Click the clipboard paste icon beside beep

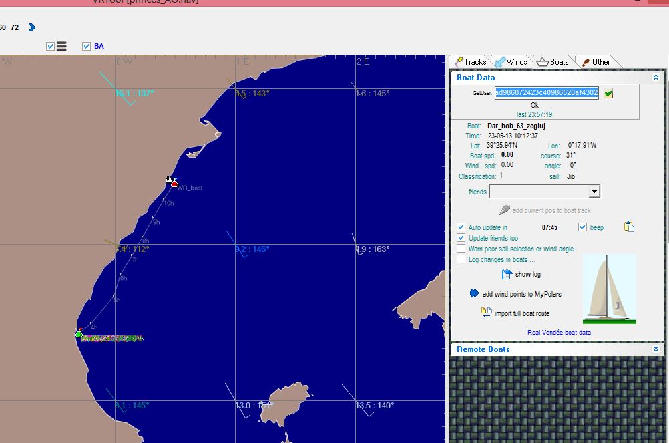[x=629, y=227]
